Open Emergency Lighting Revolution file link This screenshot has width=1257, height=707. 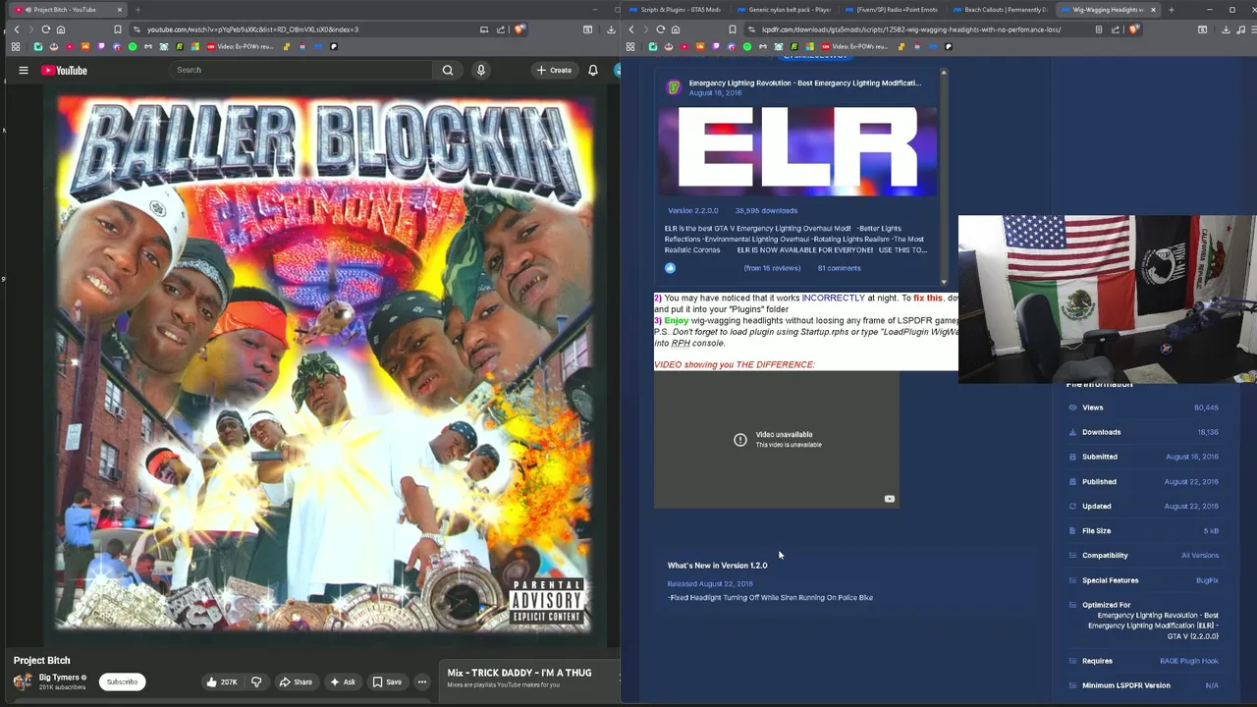click(804, 83)
